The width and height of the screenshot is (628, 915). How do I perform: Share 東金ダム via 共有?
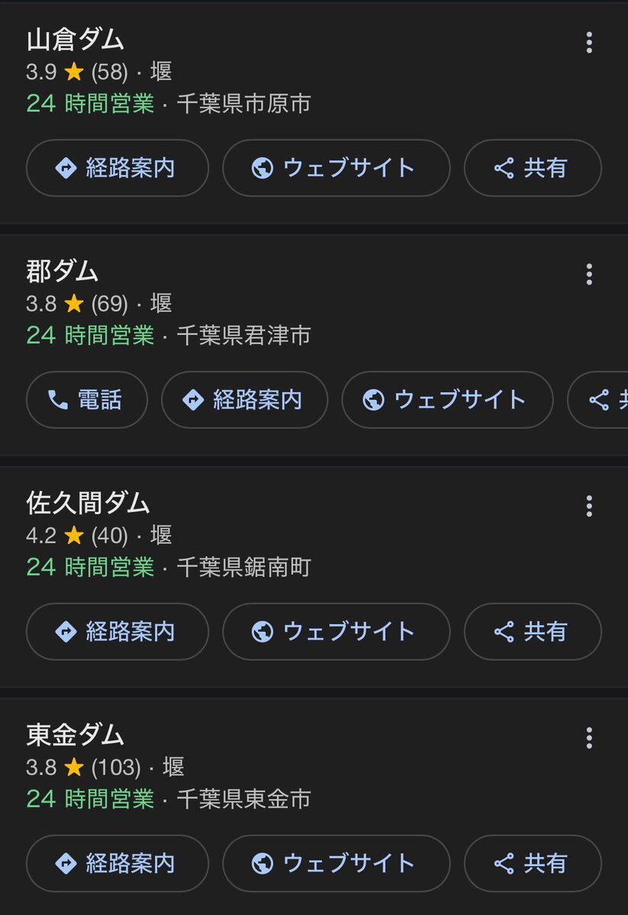(x=532, y=863)
